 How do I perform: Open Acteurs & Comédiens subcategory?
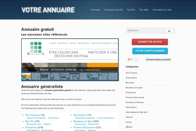click(x=37, y=118)
